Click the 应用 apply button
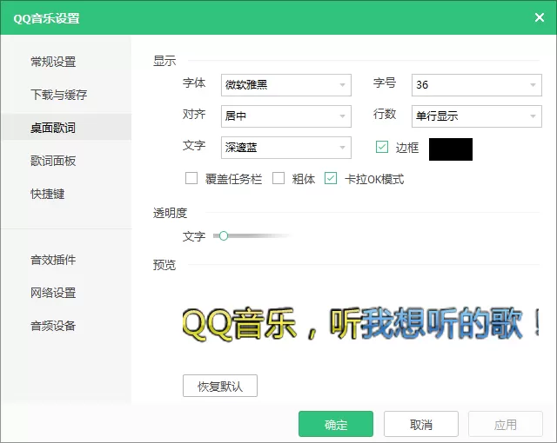Image resolution: width=557 pixels, height=443 pixels. (506, 424)
